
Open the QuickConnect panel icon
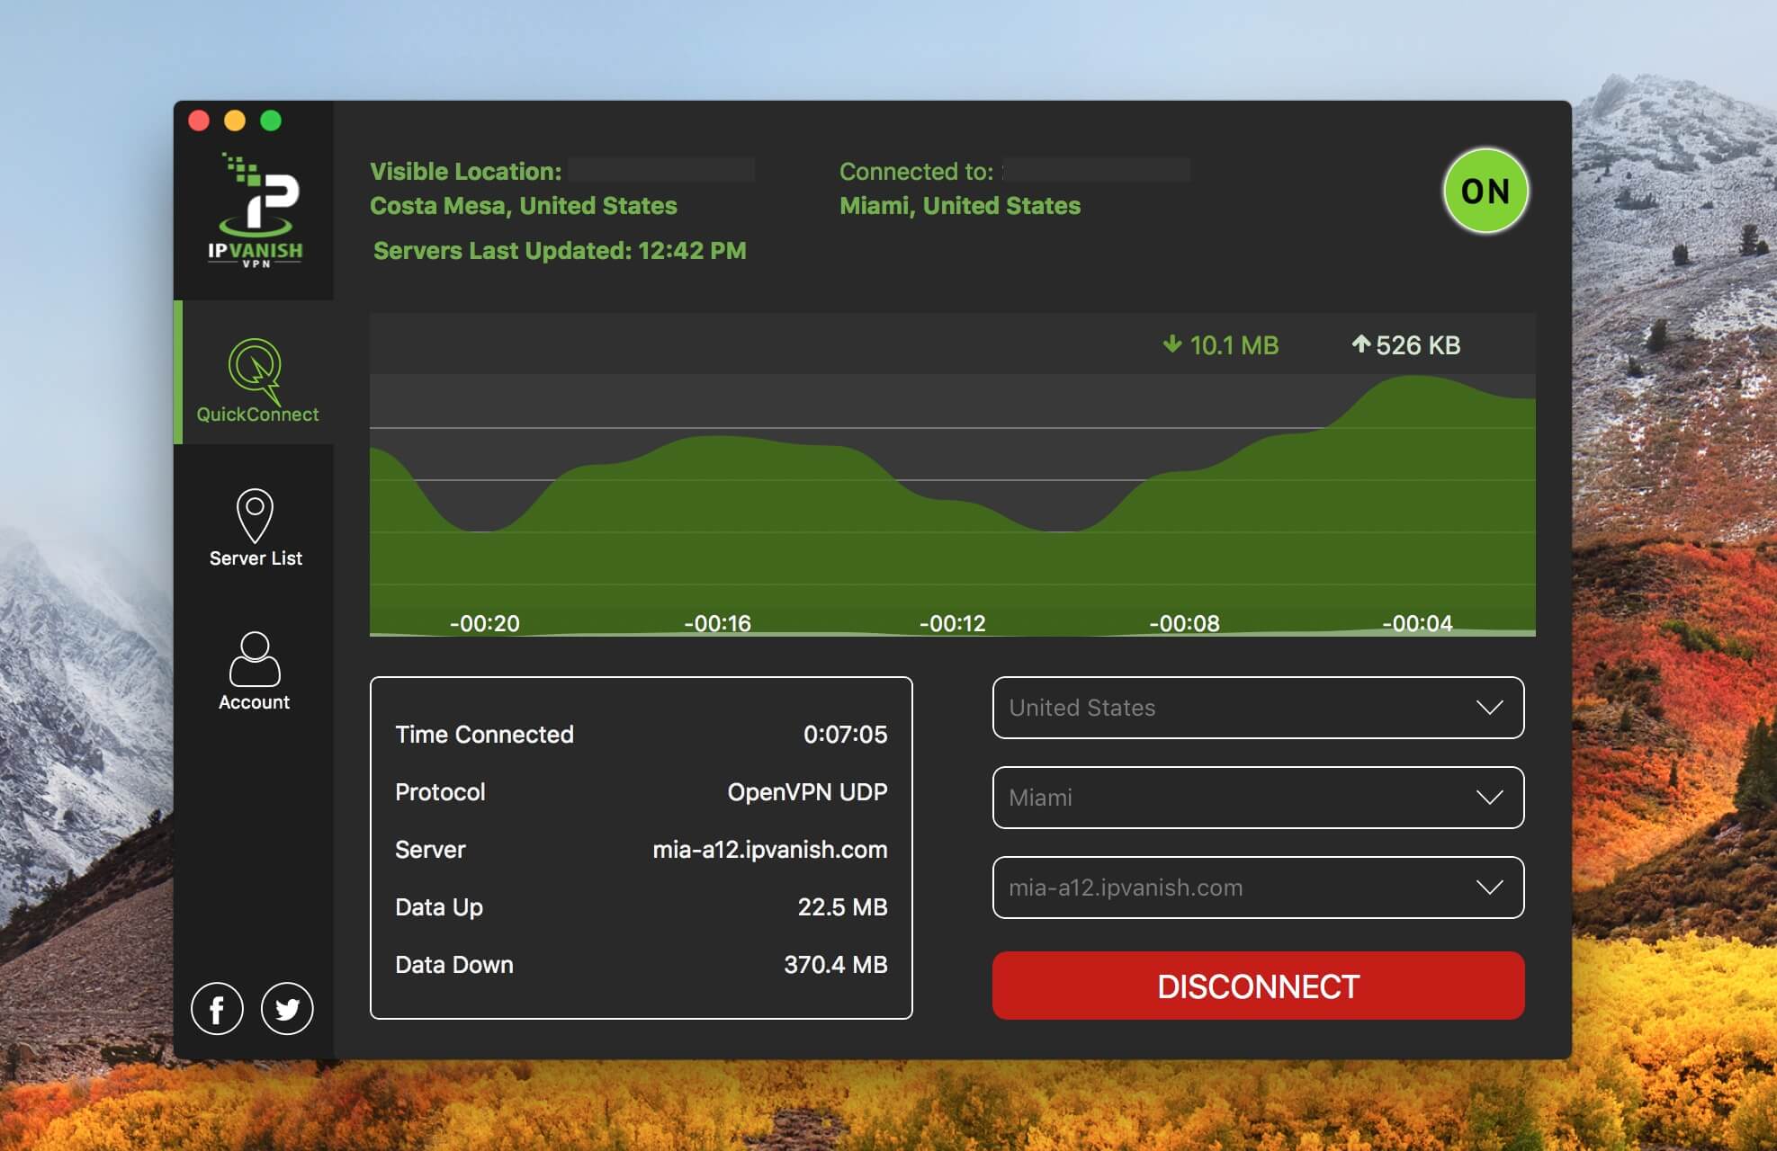pos(256,370)
